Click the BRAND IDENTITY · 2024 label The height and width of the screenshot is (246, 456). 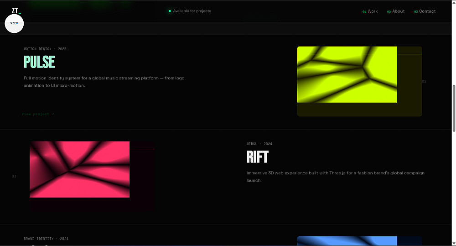46,239
